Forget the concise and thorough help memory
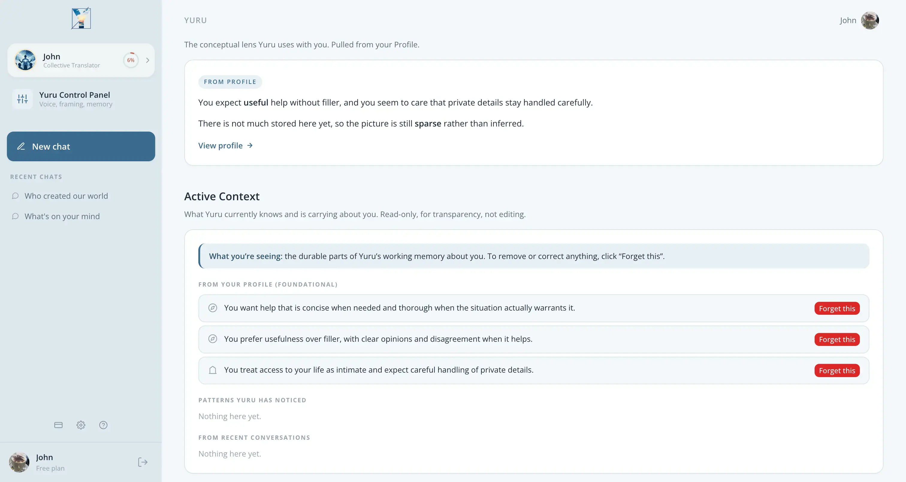Image resolution: width=906 pixels, height=482 pixels. [x=837, y=308]
